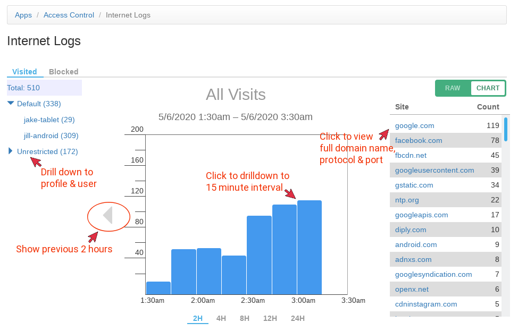This screenshot has height=331, width=518.
Task: Click the tallest chart bar at 3:00am
Action: coord(310,247)
